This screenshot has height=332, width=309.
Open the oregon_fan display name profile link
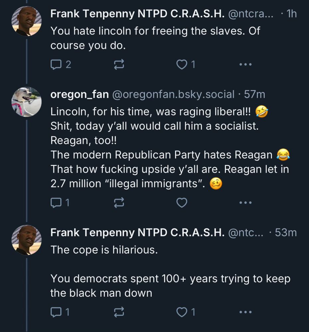[79, 95]
